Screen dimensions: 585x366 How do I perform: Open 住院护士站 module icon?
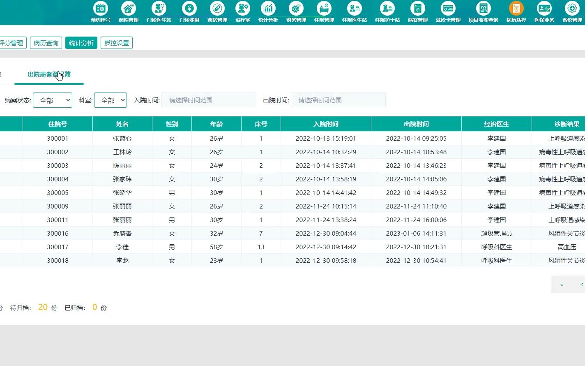point(387,8)
